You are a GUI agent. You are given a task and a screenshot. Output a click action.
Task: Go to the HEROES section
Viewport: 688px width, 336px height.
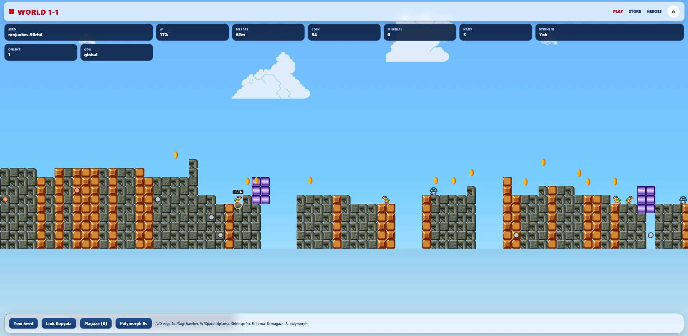pyautogui.click(x=654, y=12)
